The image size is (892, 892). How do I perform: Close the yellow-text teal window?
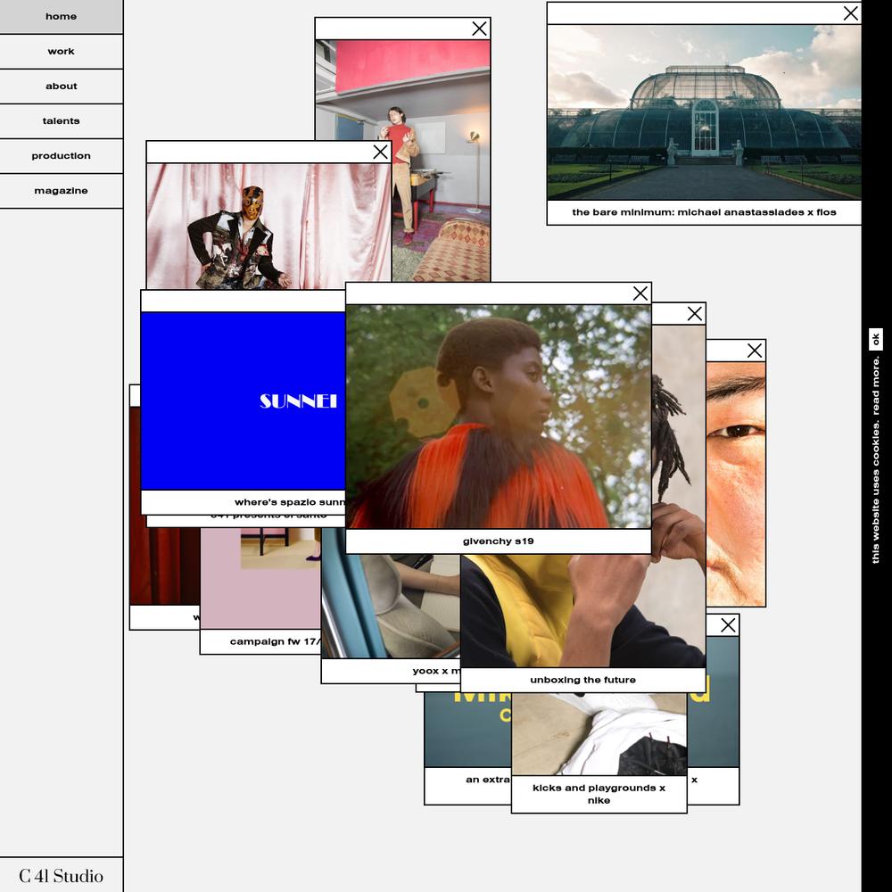pyautogui.click(x=728, y=625)
